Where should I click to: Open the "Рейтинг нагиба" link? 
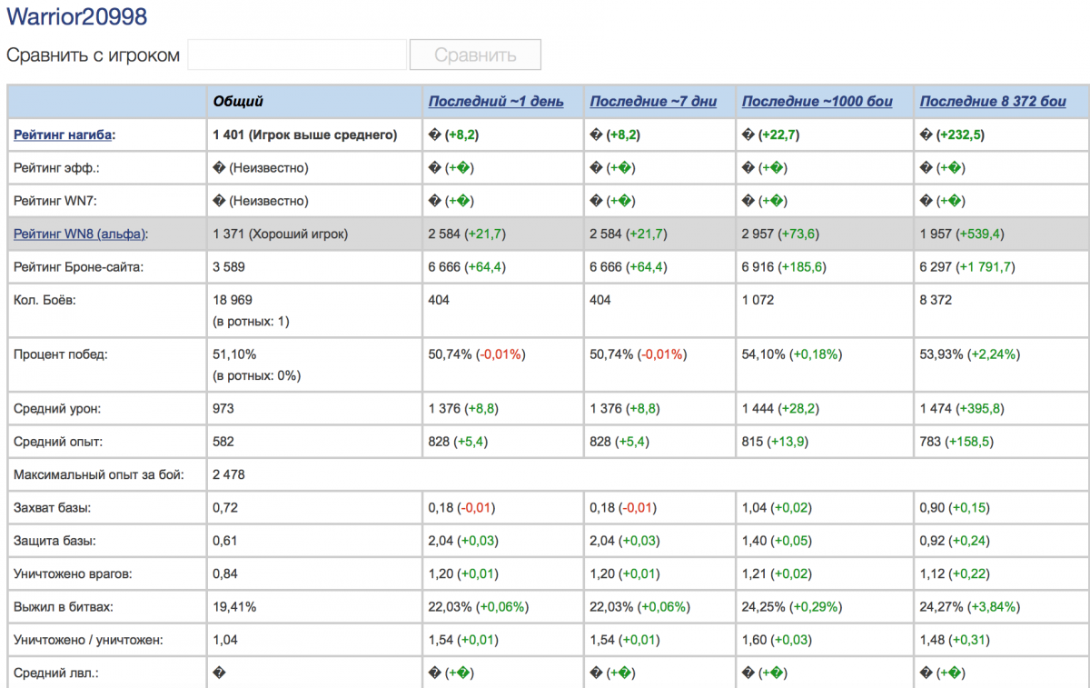point(64,135)
